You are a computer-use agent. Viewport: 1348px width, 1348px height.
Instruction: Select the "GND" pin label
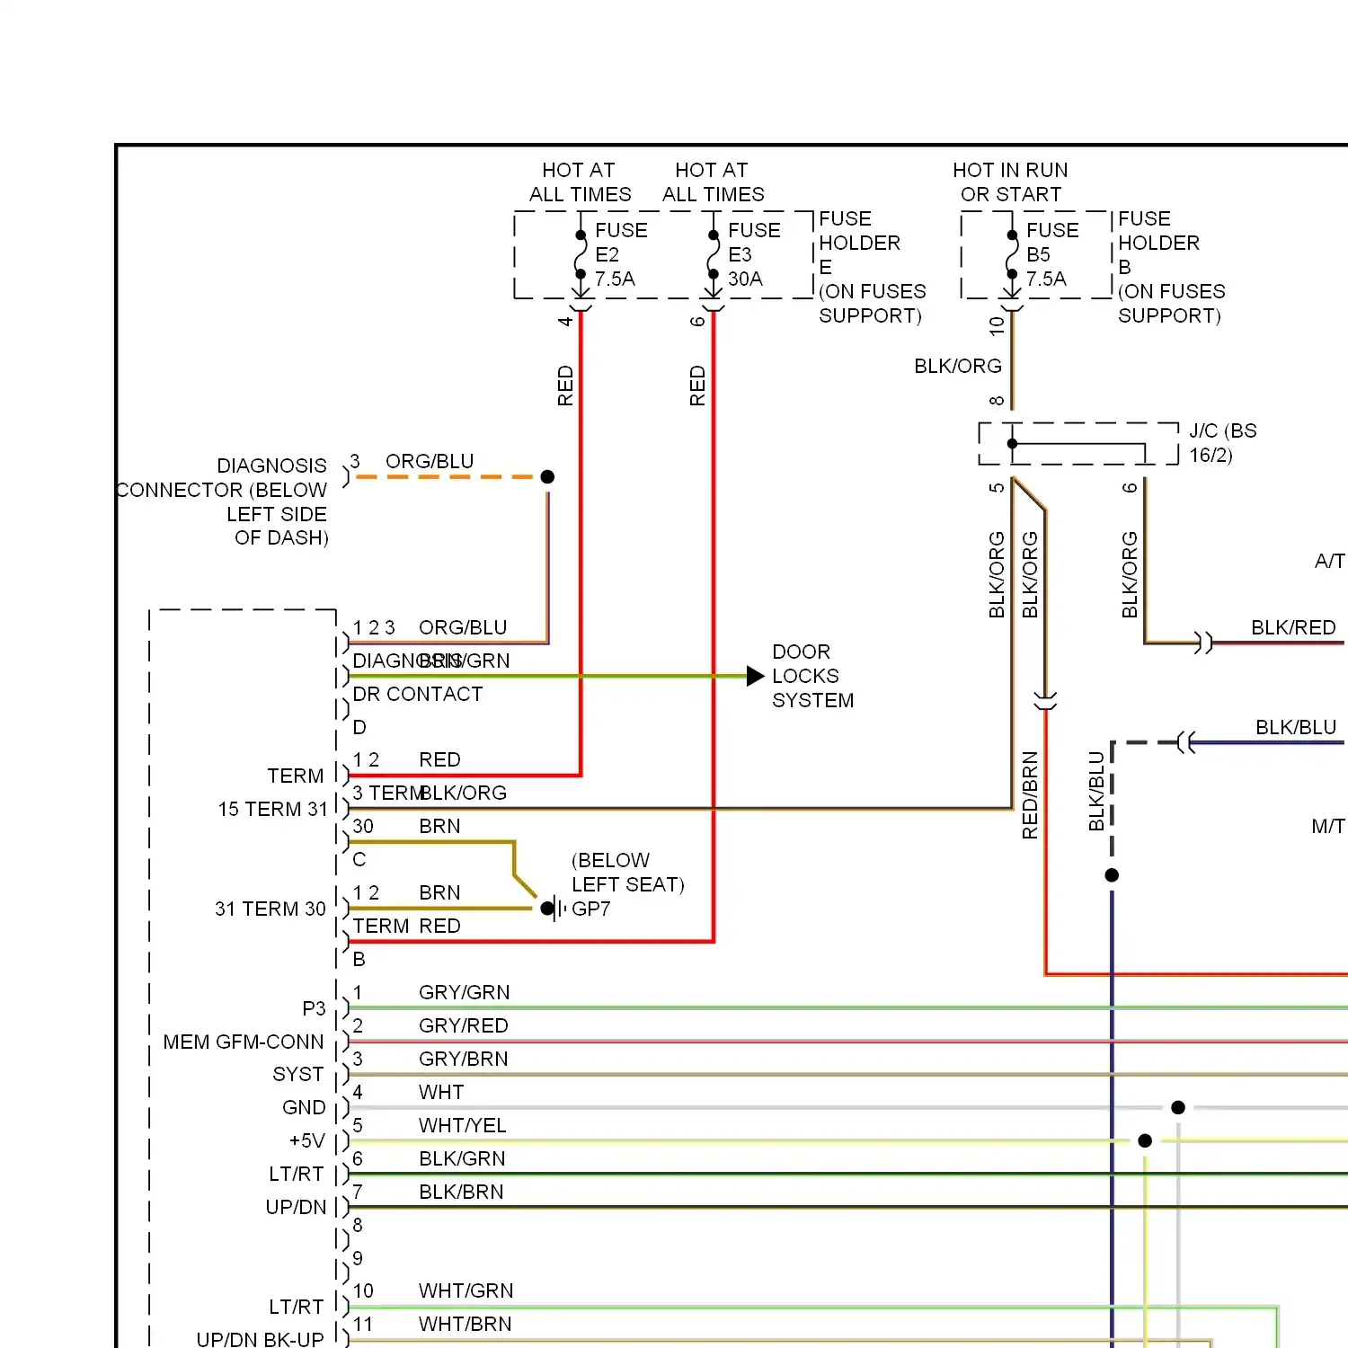coord(304,1107)
